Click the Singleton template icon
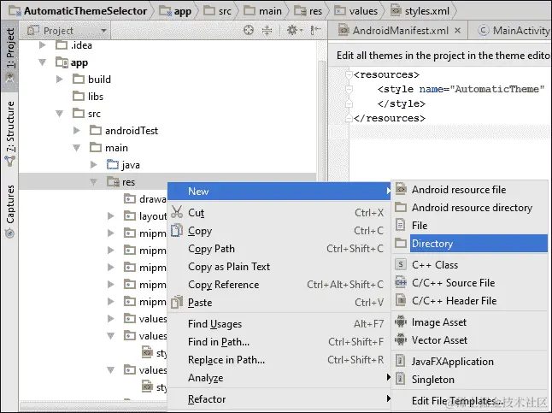The width and height of the screenshot is (552, 413). tap(400, 379)
